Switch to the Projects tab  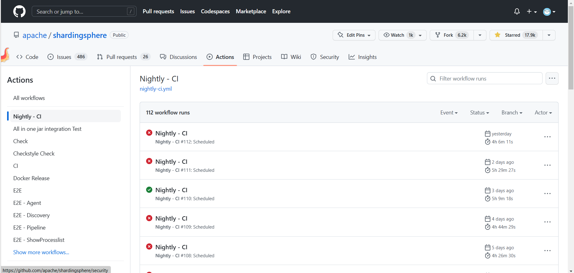257,57
